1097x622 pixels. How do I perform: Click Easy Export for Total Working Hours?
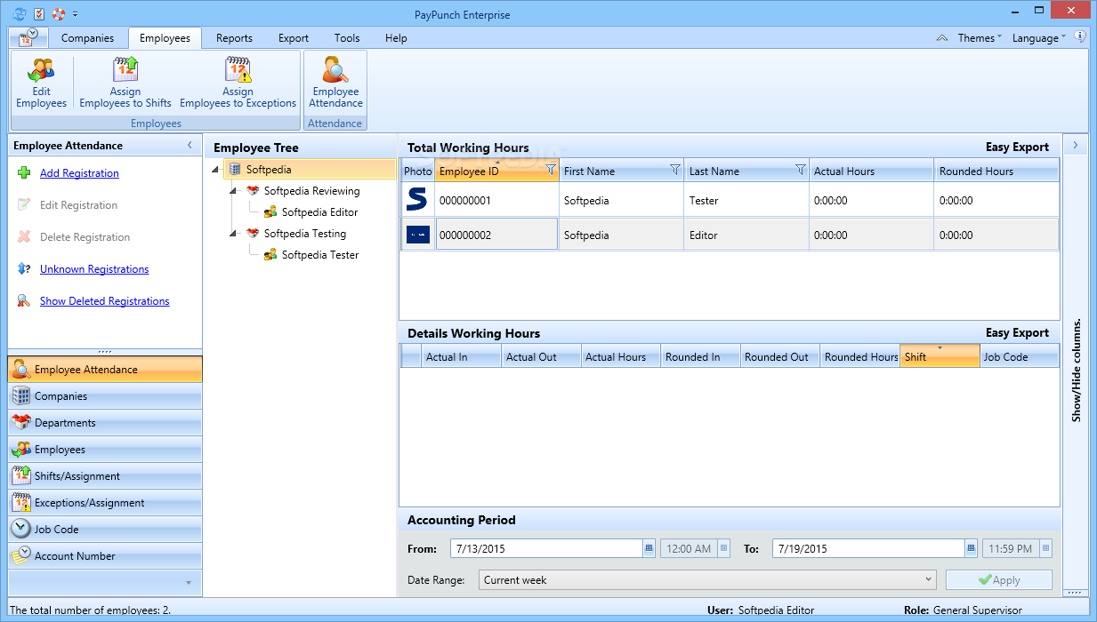[1017, 148]
